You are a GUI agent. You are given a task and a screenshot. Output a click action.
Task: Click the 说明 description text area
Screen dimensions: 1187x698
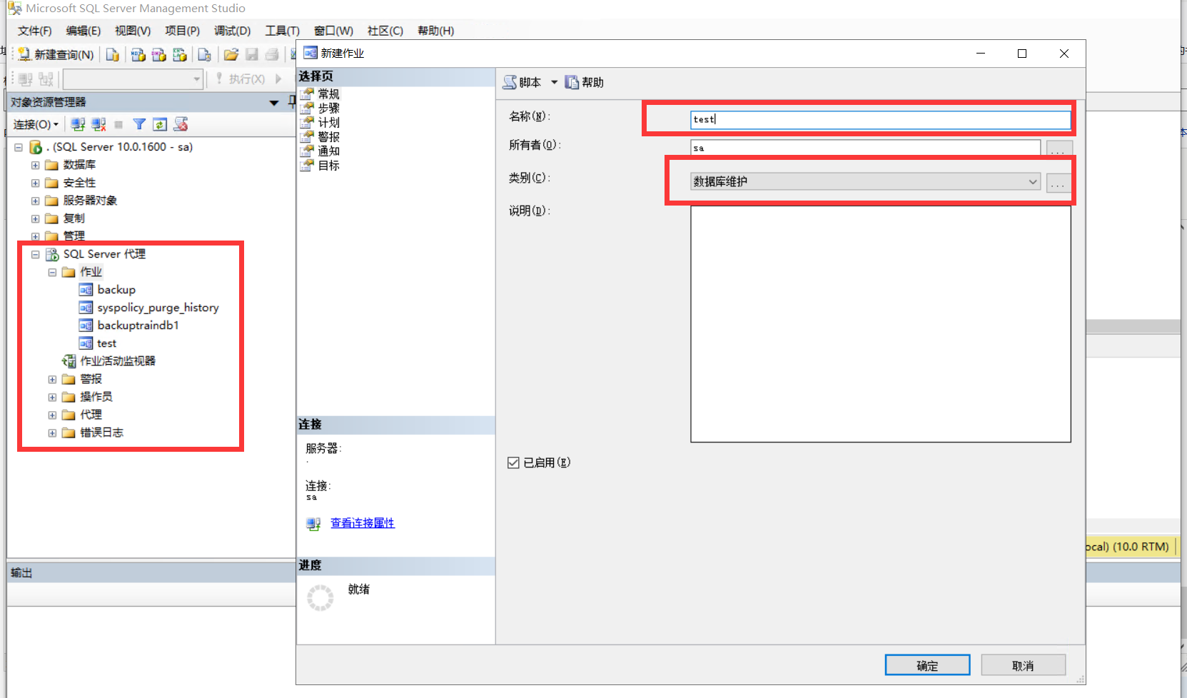[881, 324]
